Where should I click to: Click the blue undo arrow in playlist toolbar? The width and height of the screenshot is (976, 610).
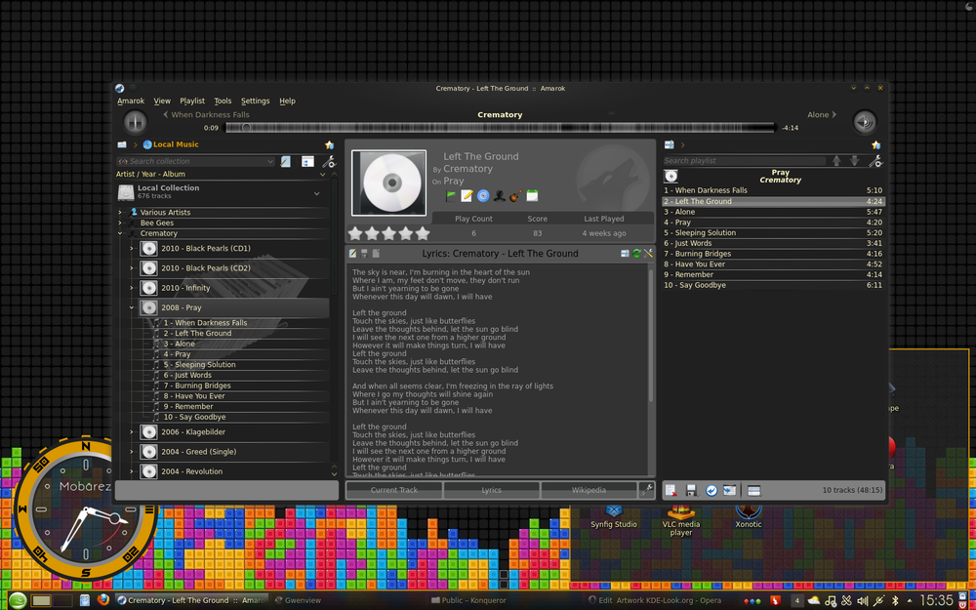point(711,491)
